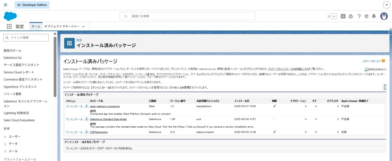Open リリース更新 in sidebar
The height and width of the screenshot is (161, 392).
[13, 94]
